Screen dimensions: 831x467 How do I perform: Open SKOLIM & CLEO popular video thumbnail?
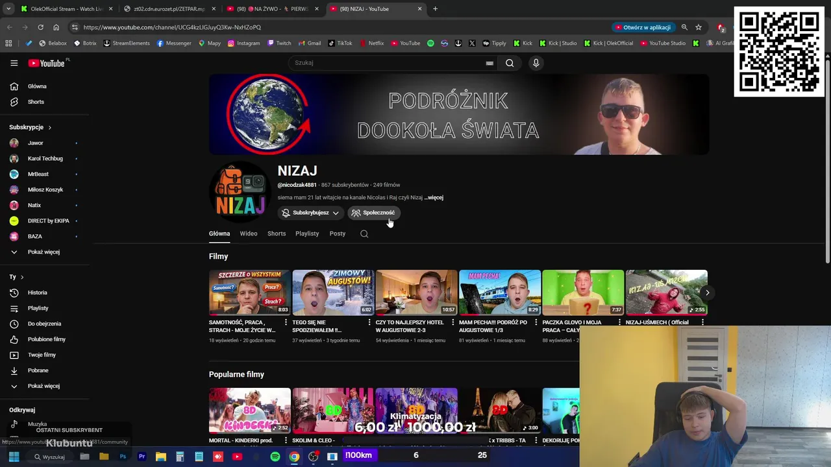click(x=333, y=411)
